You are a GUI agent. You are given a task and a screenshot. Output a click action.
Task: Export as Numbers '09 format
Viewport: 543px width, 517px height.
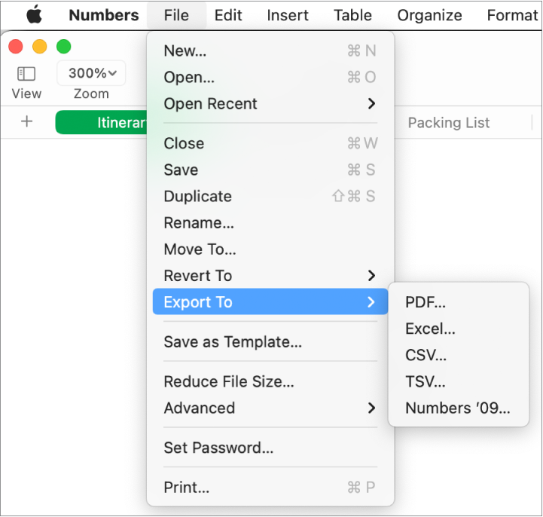pyautogui.click(x=457, y=408)
